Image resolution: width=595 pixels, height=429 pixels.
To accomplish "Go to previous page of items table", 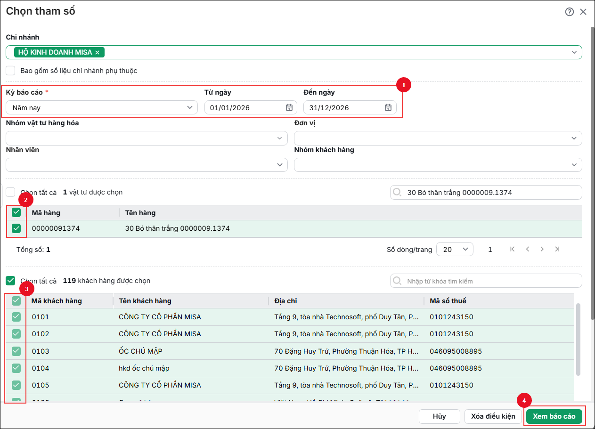I will (x=528, y=249).
